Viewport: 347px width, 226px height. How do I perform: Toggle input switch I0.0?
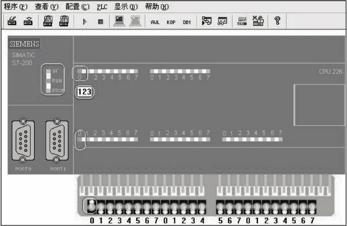click(x=91, y=207)
